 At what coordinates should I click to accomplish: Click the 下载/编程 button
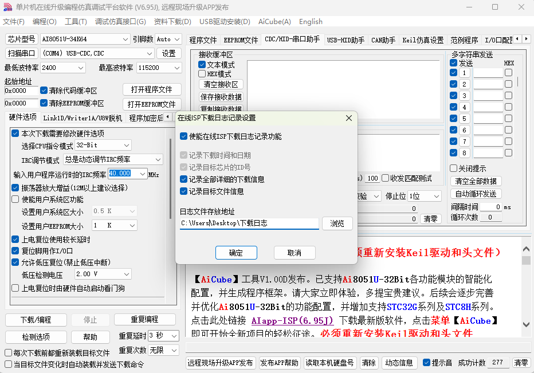point(36,320)
